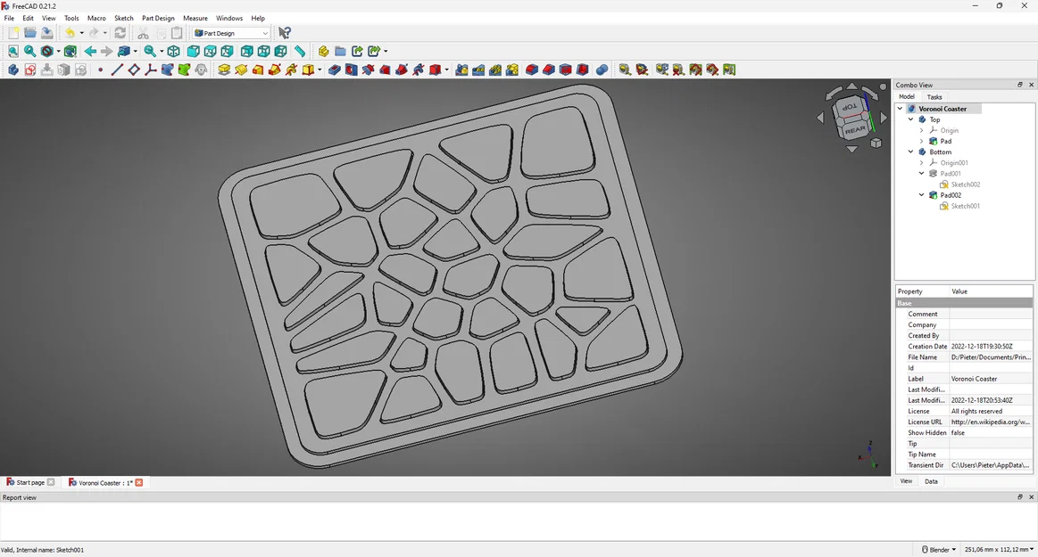This screenshot has width=1038, height=557.
Task: Click the Chamfer tool icon
Action: pos(549,70)
